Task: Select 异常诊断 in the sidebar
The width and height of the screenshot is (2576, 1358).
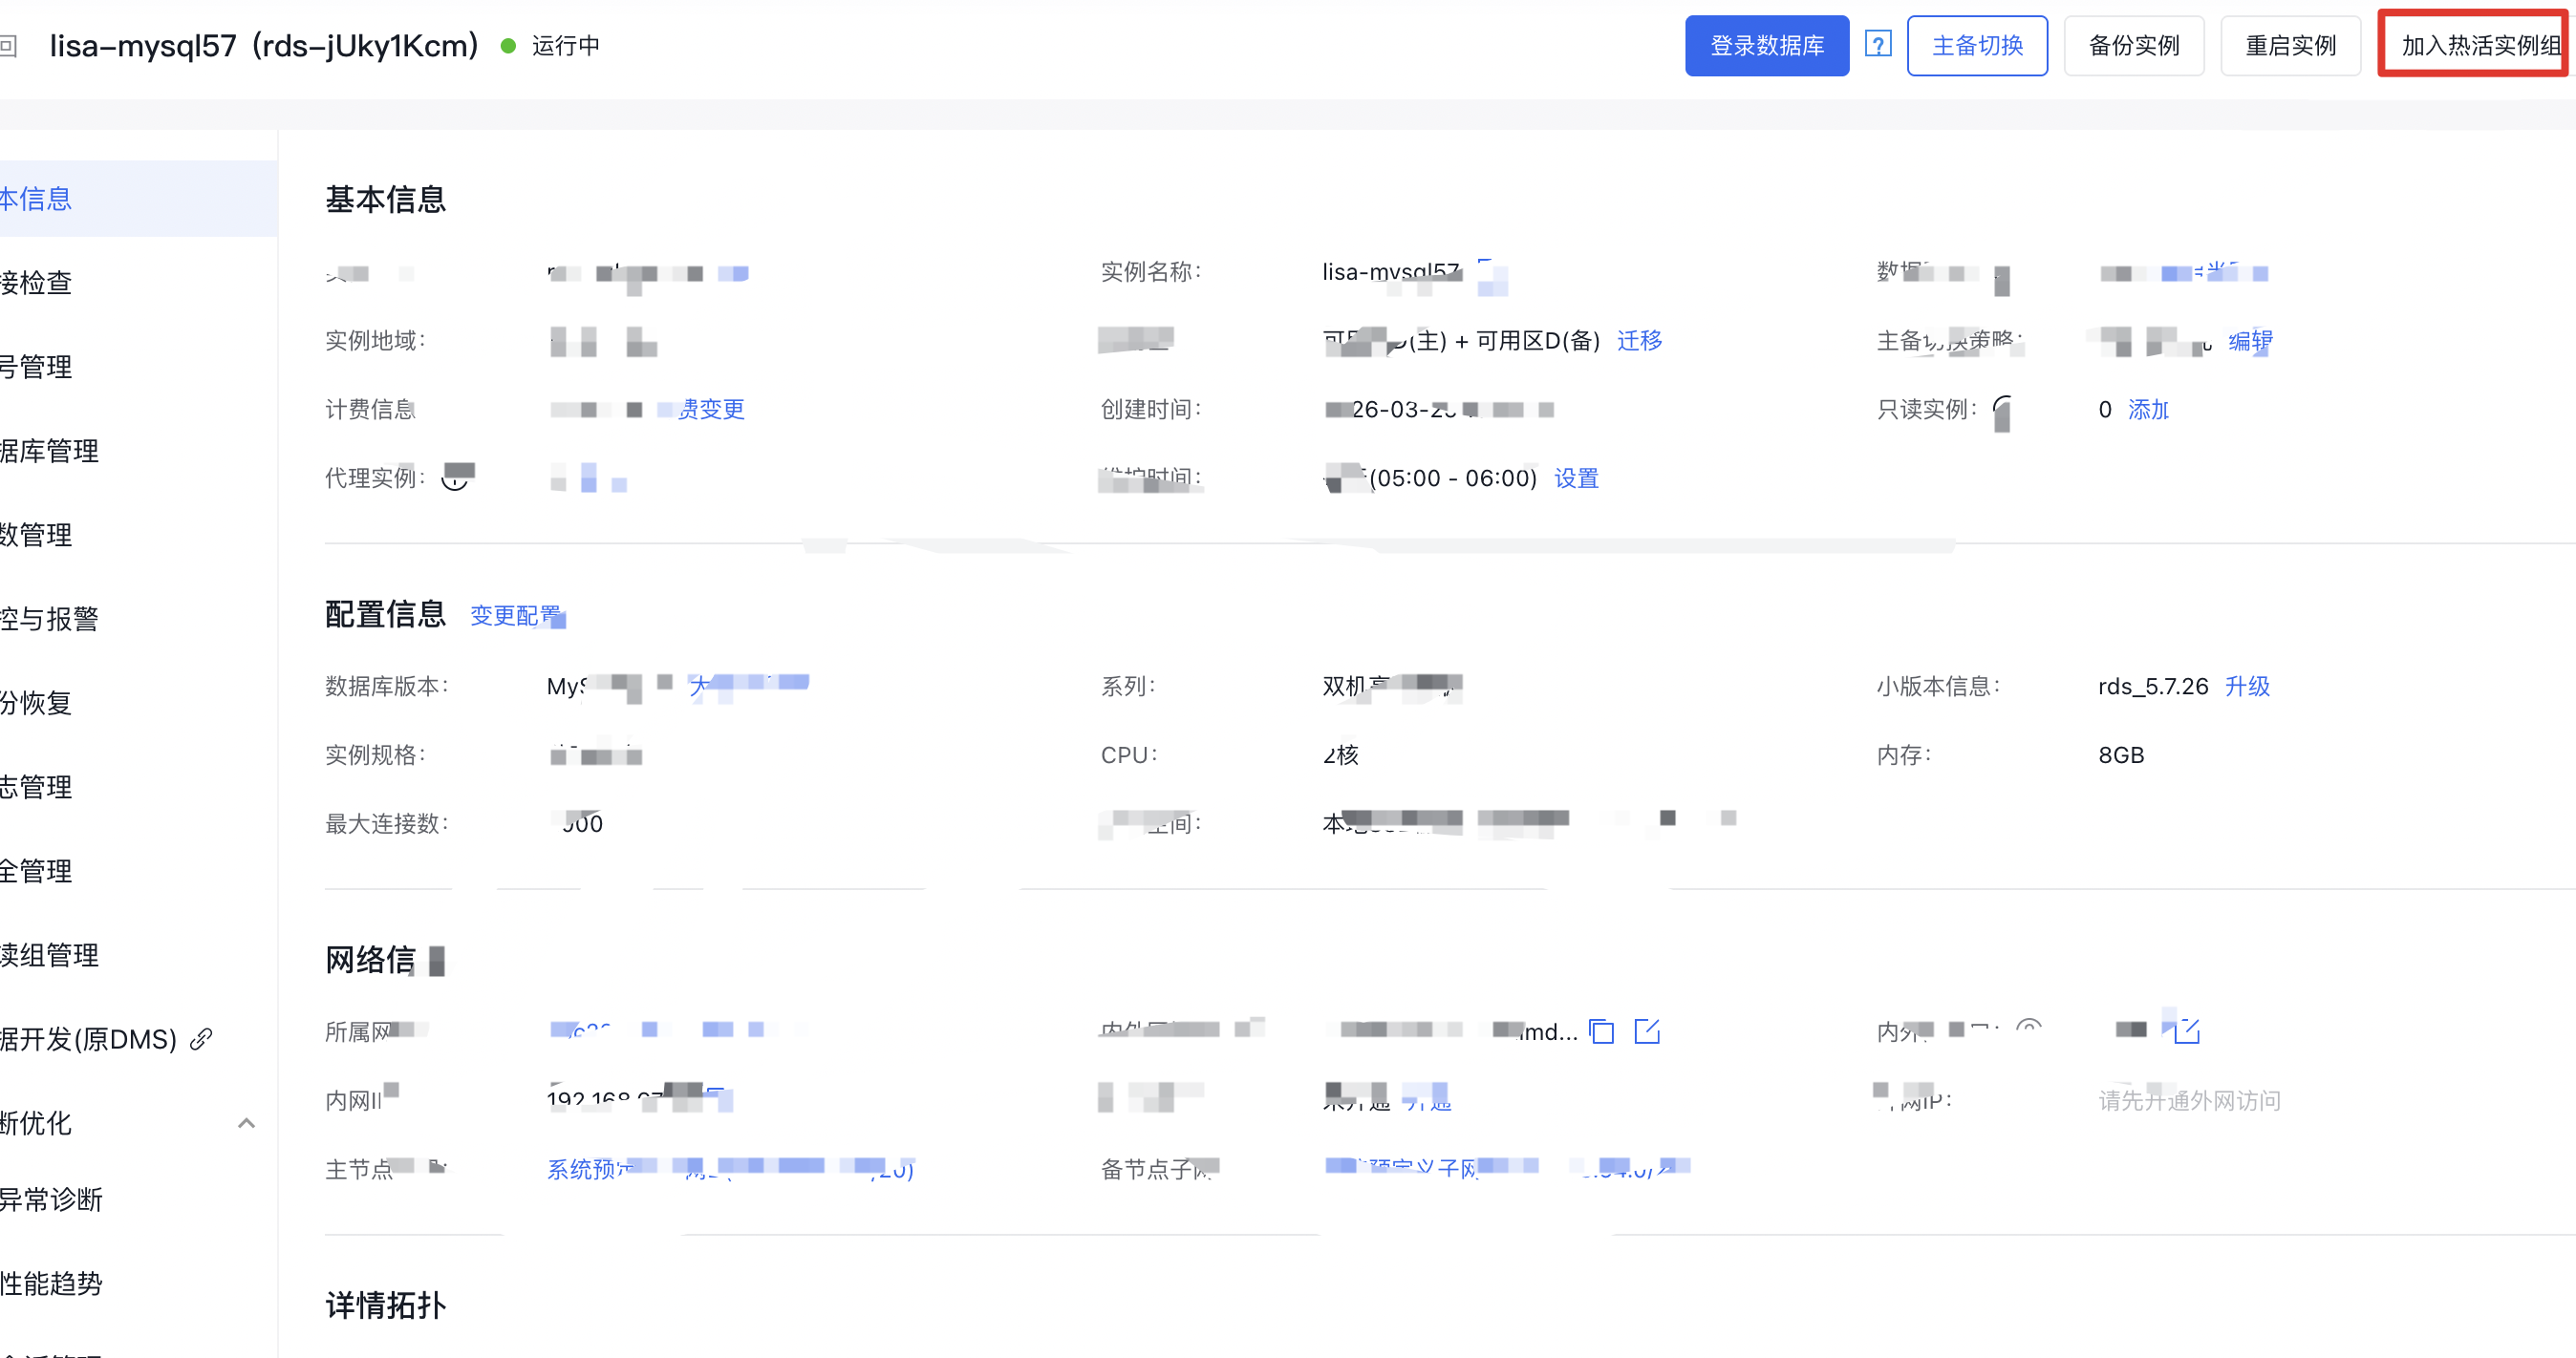Action: (x=52, y=1199)
